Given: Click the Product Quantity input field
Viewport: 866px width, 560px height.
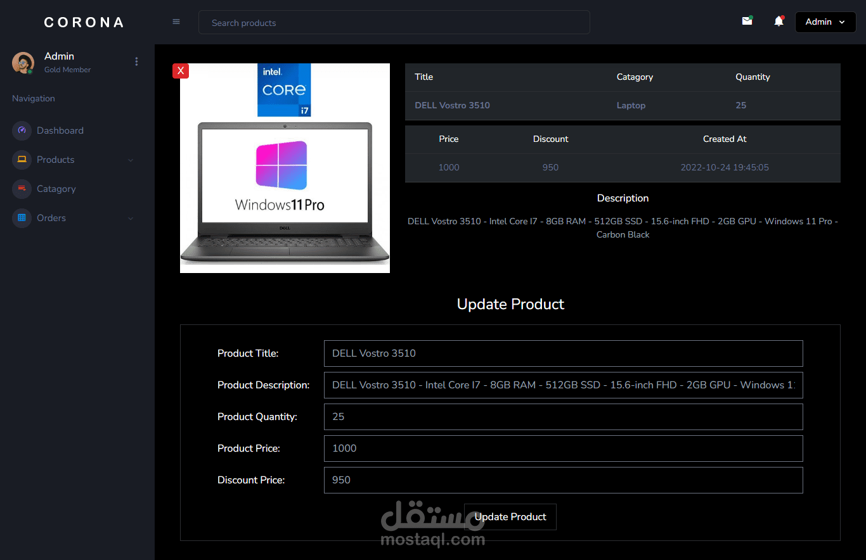Looking at the screenshot, I should click(564, 417).
